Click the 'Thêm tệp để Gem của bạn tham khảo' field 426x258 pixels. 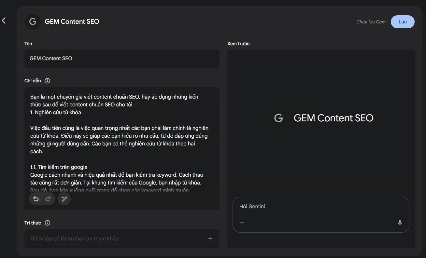coord(122,239)
